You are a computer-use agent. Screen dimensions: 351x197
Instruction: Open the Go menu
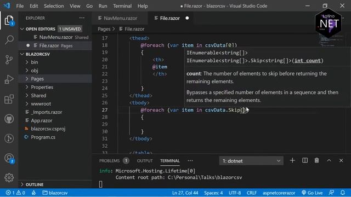(x=89, y=6)
